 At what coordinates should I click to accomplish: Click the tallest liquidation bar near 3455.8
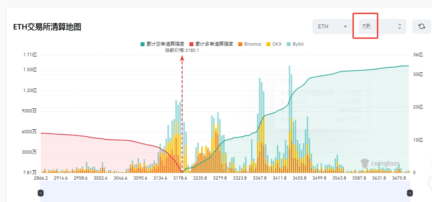coord(290,118)
